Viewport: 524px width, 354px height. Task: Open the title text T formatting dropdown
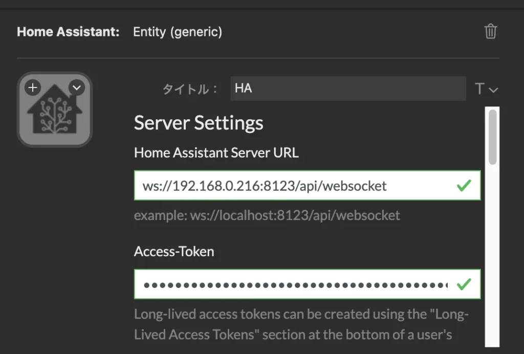pos(487,89)
